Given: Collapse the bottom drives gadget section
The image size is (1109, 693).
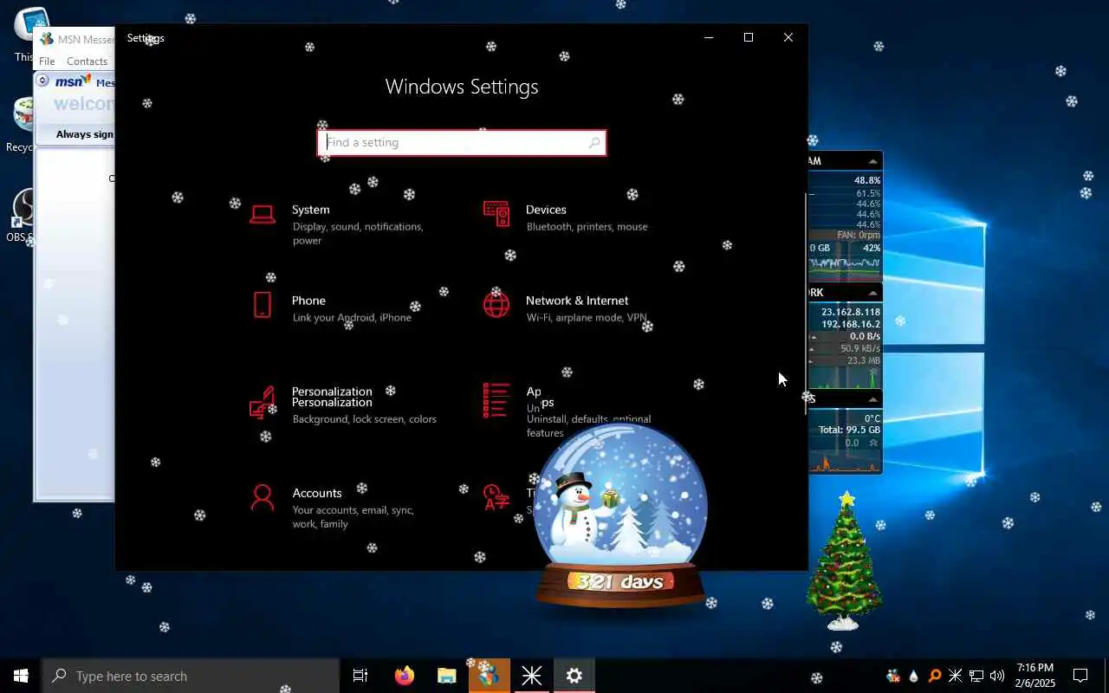Looking at the screenshot, I should tap(872, 399).
